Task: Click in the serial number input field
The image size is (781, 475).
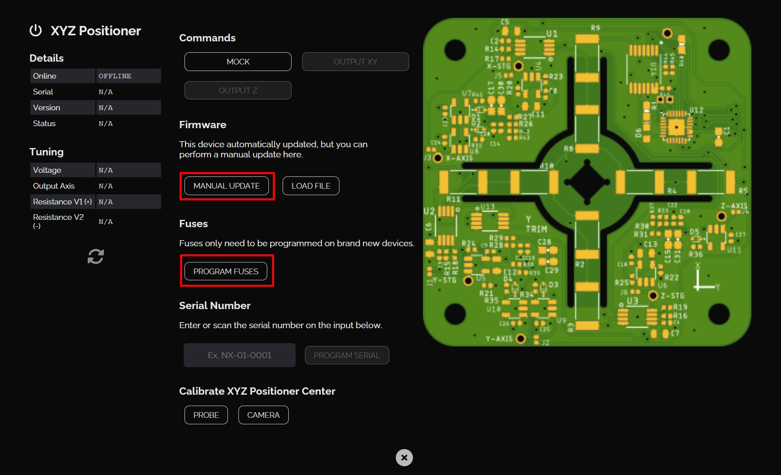Action: pyautogui.click(x=239, y=355)
